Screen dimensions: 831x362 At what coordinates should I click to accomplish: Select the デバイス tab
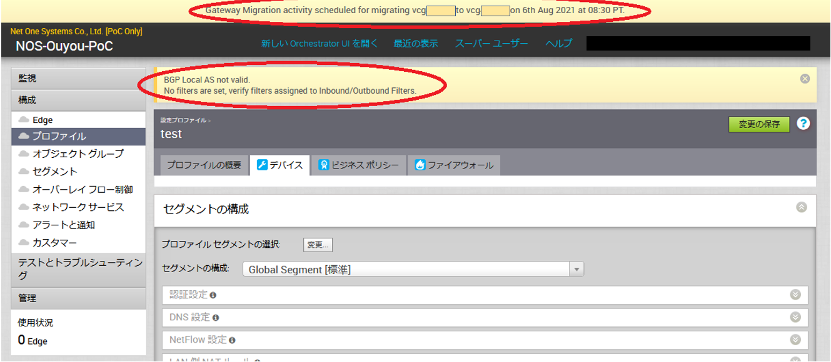280,165
